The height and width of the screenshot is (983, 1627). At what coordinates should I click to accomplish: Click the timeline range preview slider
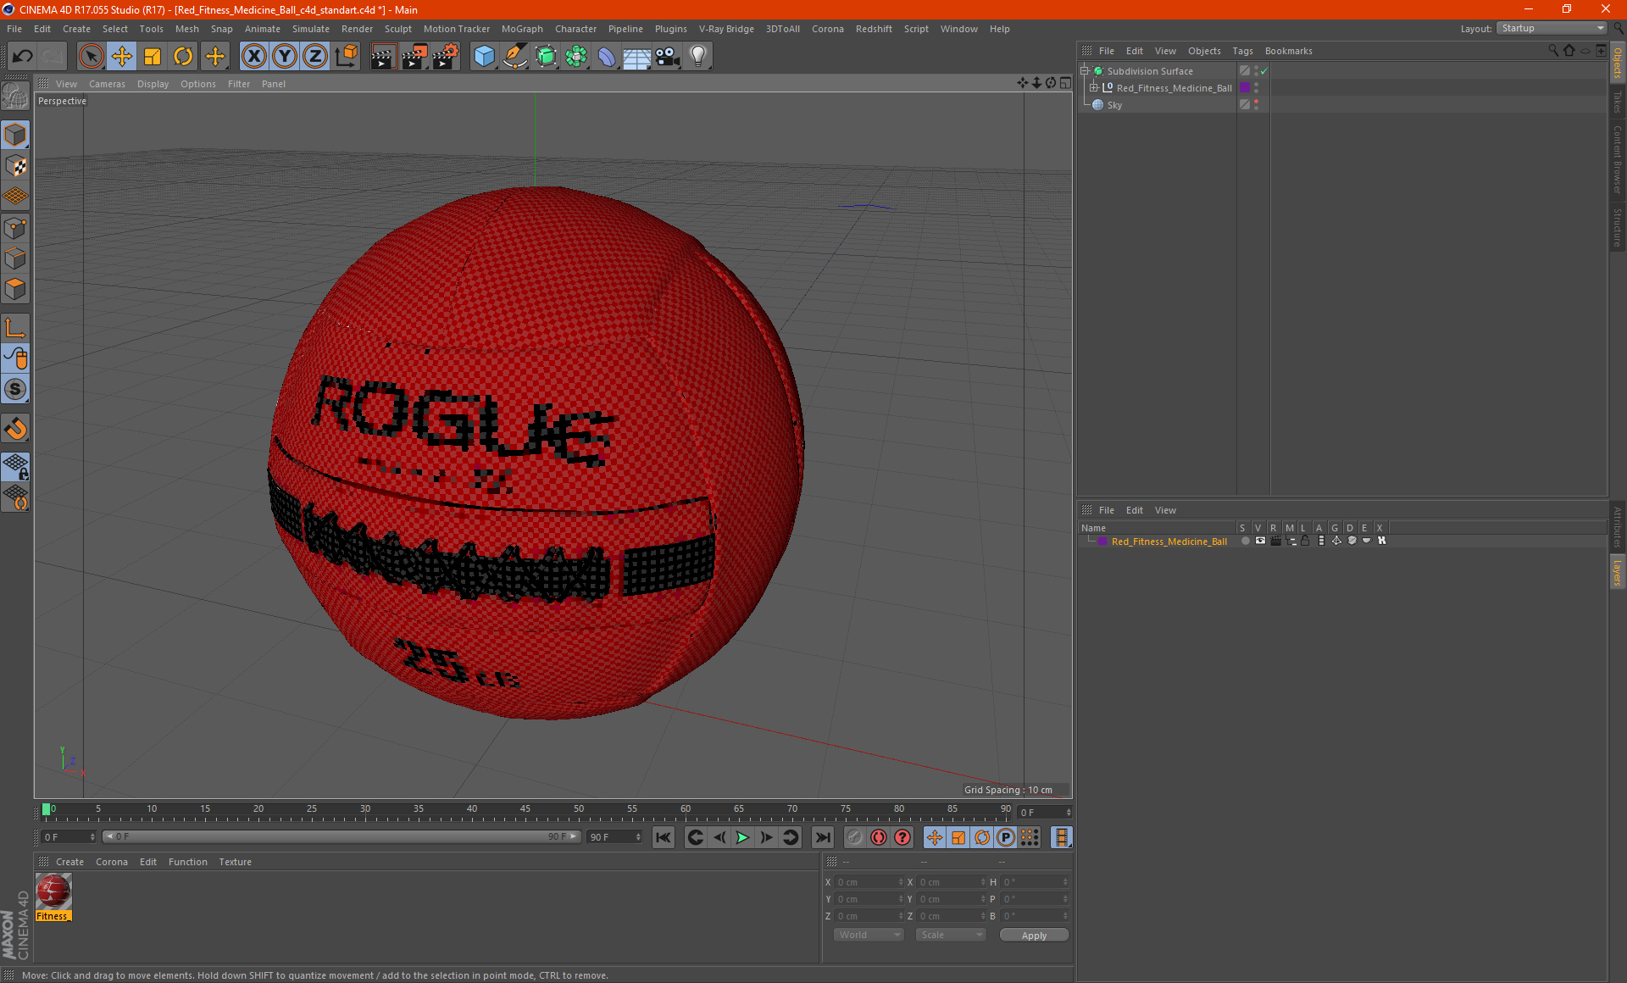(342, 836)
